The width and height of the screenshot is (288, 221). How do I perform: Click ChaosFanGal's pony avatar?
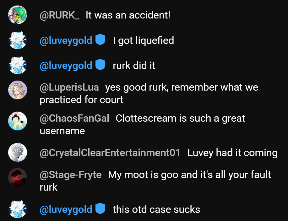(18, 121)
